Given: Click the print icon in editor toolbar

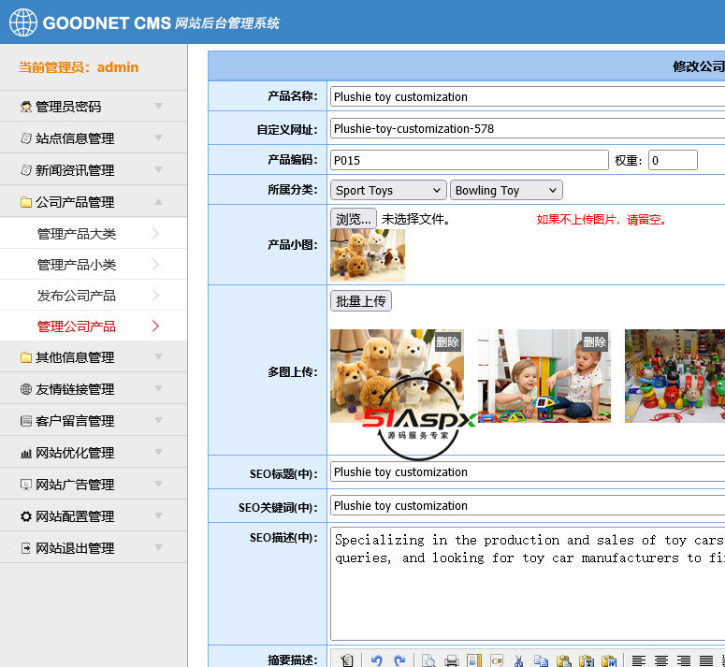Looking at the screenshot, I should (x=451, y=660).
